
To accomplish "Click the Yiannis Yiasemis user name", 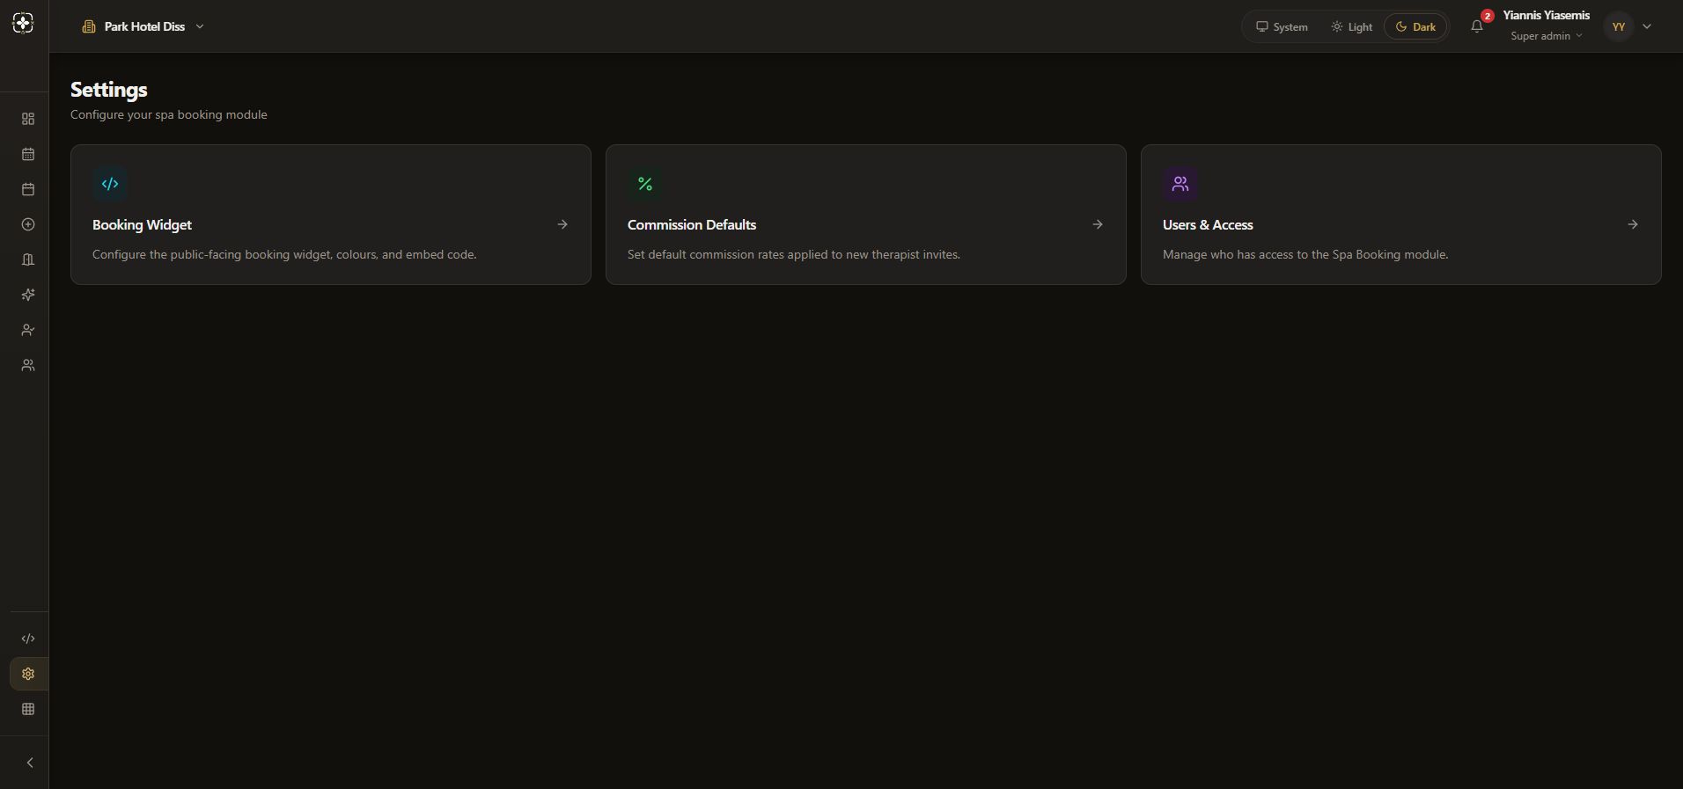I will tap(1547, 15).
